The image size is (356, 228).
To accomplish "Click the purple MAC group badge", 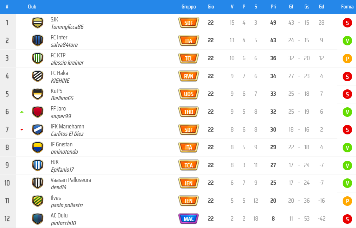I will (x=189, y=219).
